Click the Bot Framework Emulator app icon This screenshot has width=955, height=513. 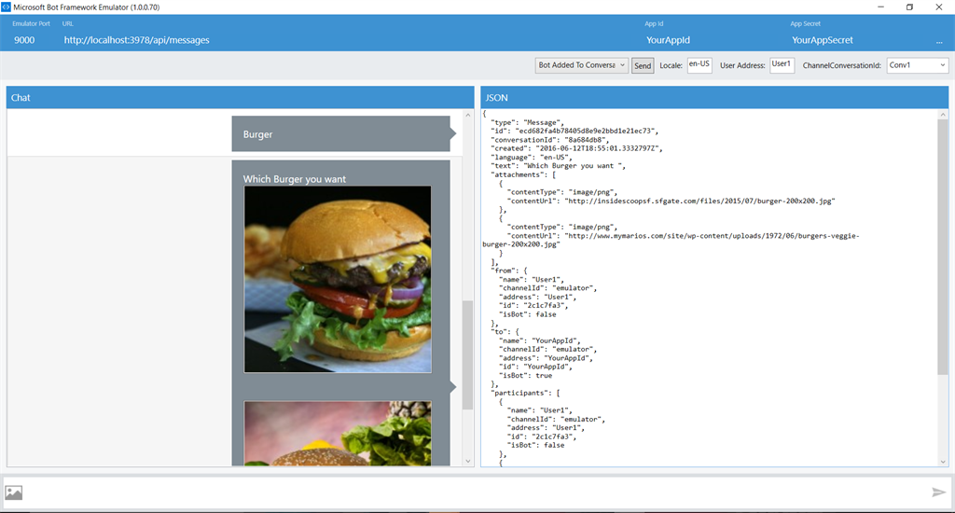pos(7,7)
